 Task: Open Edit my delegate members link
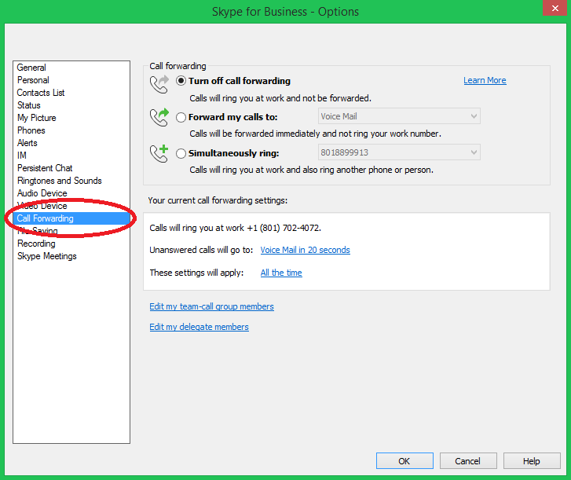[199, 327]
